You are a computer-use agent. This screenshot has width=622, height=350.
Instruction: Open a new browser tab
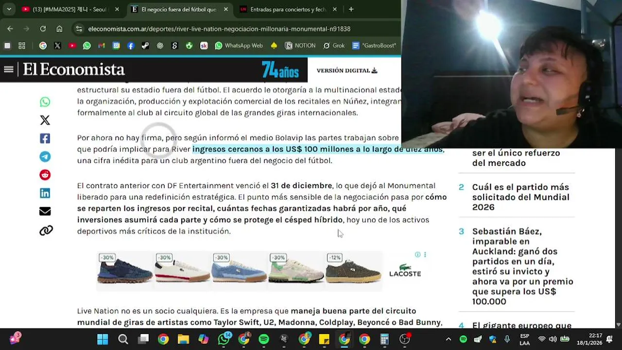tap(351, 9)
